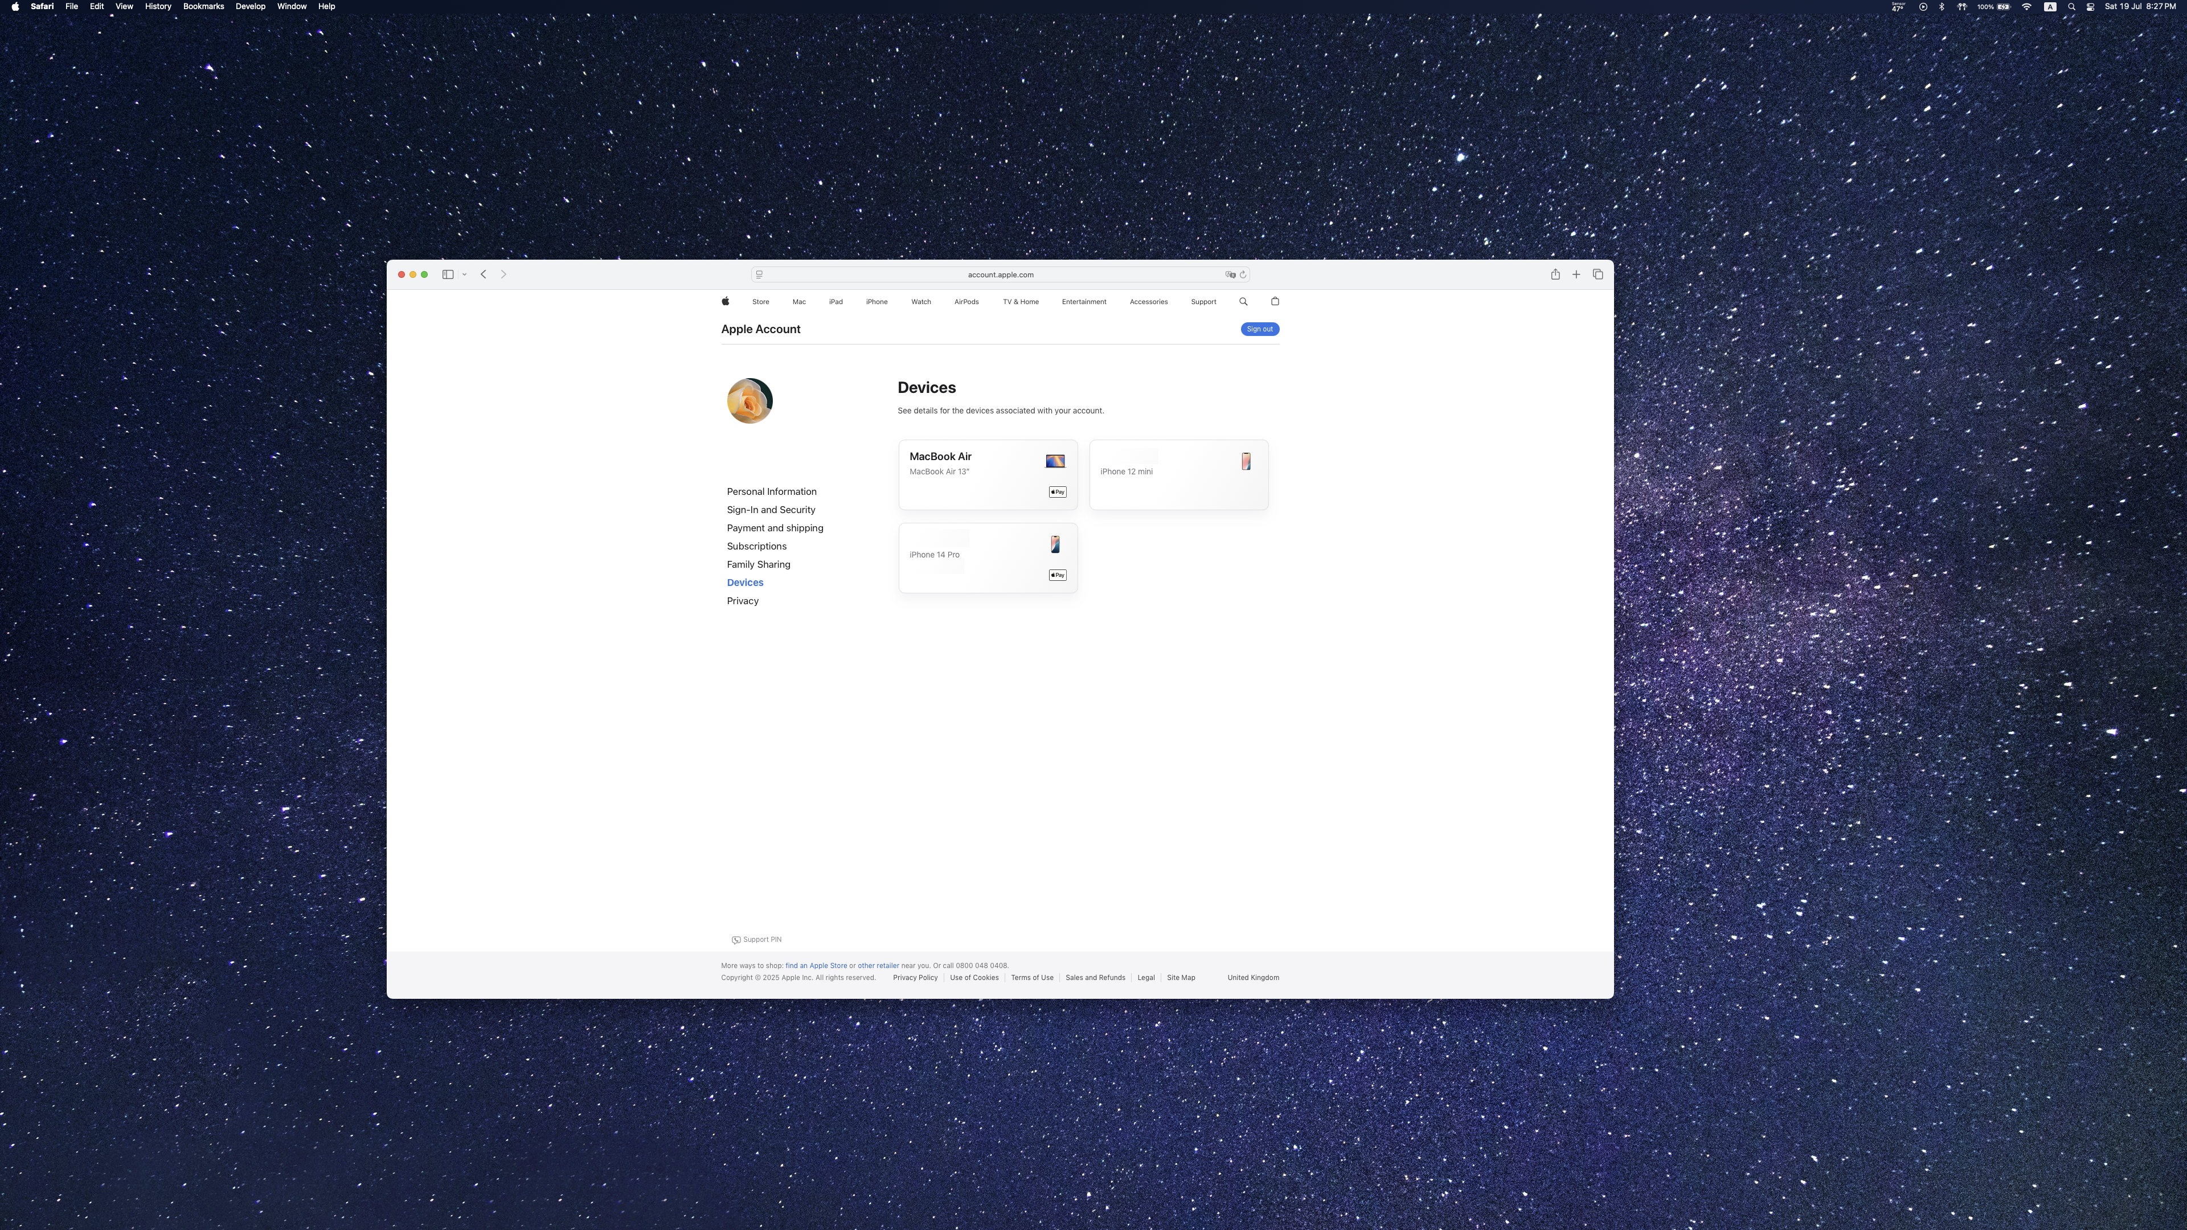Follow the 'other retailer' link
The width and height of the screenshot is (2187, 1230).
878,966
